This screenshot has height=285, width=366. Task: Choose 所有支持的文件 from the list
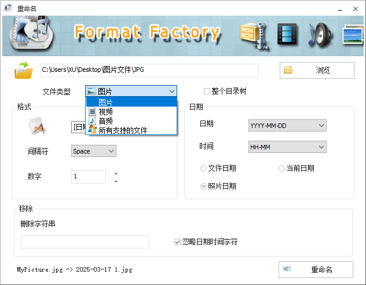[131, 130]
